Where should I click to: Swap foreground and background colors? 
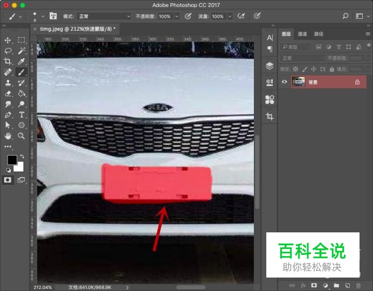pos(22,157)
